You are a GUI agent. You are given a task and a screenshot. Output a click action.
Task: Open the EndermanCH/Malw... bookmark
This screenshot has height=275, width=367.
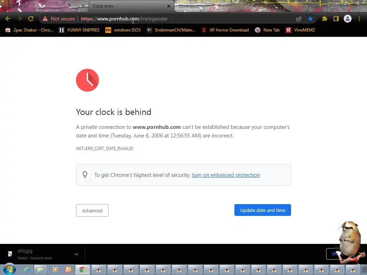click(171, 30)
